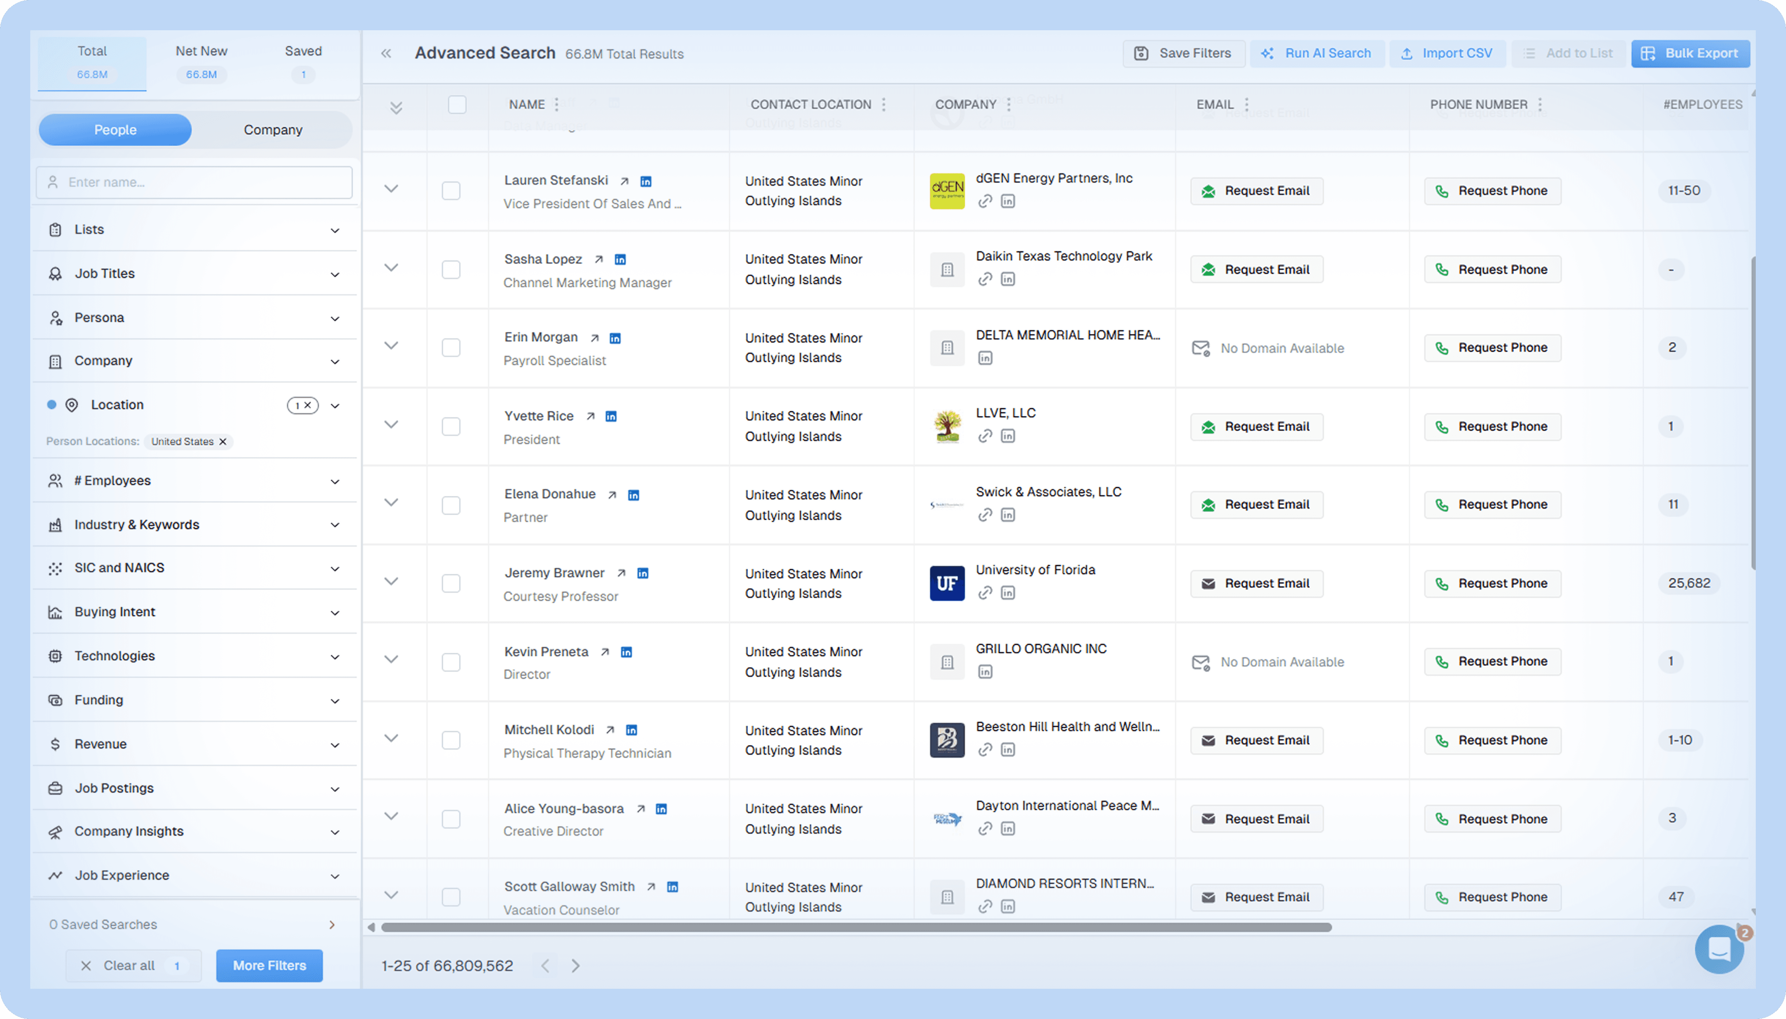Check the checkbox for Kevin Preneta's row
This screenshot has width=1786, height=1019.
click(451, 661)
